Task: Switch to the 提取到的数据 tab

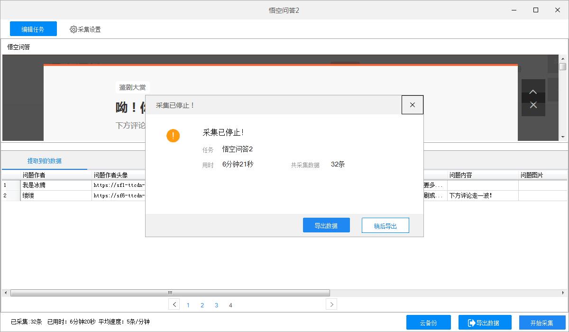Action: pos(44,160)
